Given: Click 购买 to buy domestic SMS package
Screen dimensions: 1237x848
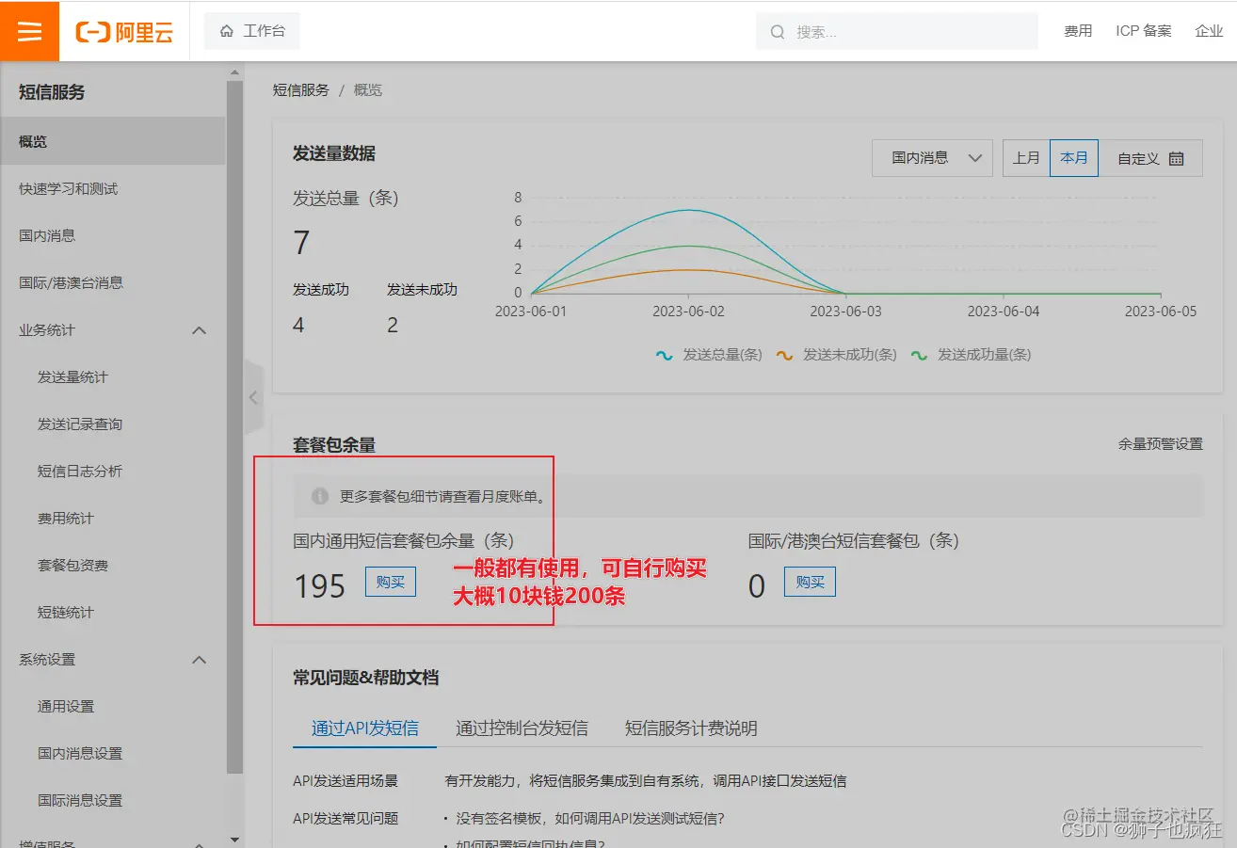Looking at the screenshot, I should coord(390,582).
